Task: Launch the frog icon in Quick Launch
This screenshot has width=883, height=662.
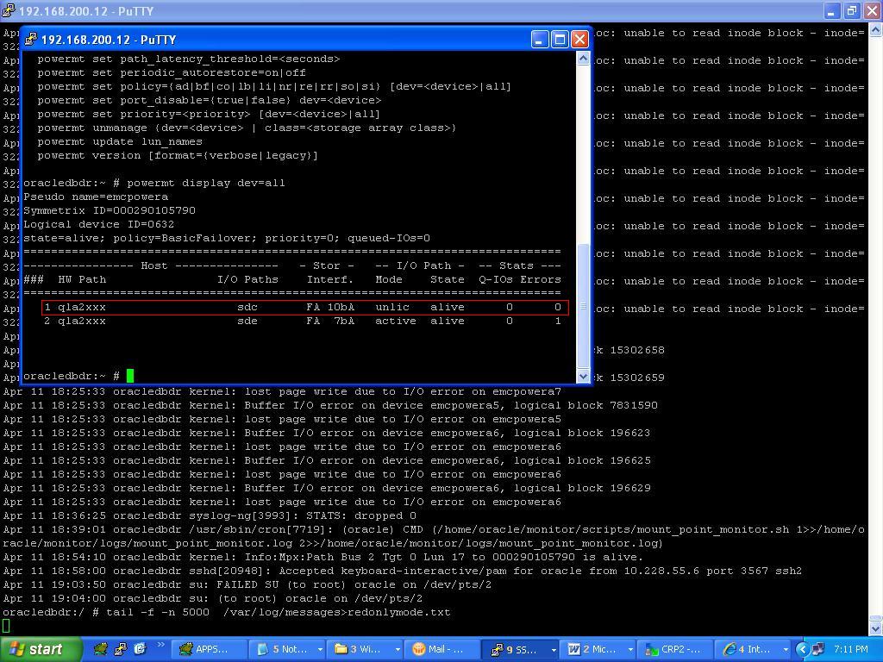Action: pos(101,649)
